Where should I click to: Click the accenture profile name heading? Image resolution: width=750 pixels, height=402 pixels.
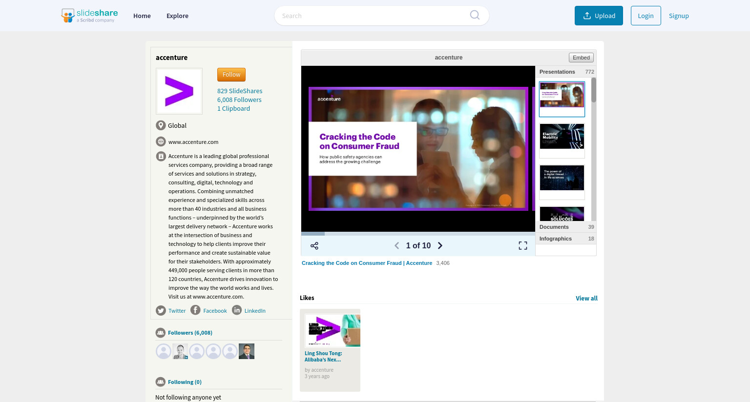coord(171,58)
